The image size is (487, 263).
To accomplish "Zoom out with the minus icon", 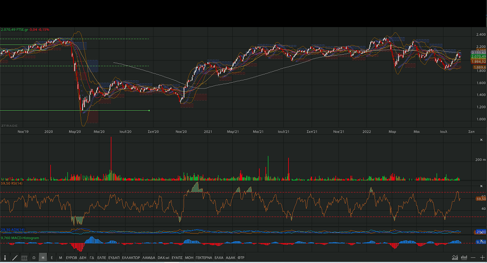I will pos(474,258).
